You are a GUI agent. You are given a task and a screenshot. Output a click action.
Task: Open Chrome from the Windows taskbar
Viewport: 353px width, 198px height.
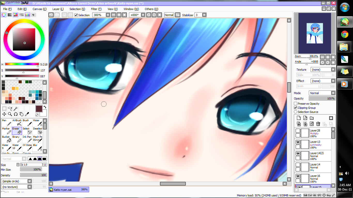(x=345, y=34)
